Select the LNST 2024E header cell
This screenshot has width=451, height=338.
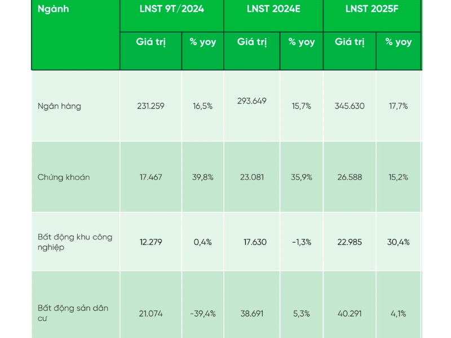(x=273, y=16)
